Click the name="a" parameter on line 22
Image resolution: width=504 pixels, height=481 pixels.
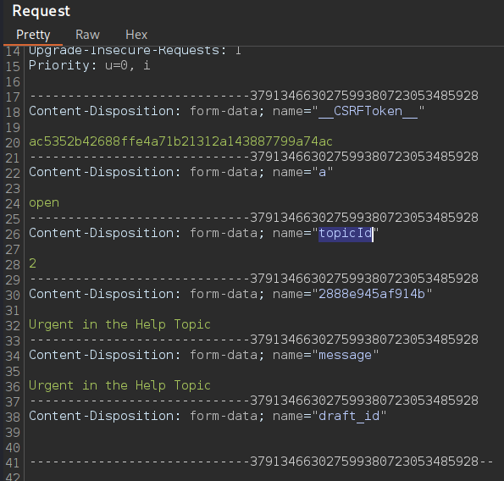pyautogui.click(x=302, y=172)
